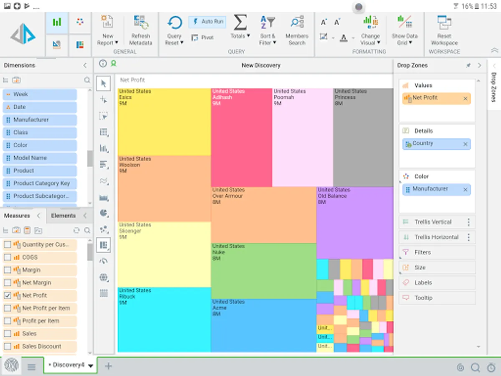Search in the Dimensions panel
The width and height of the screenshot is (501, 376).
click(x=87, y=80)
